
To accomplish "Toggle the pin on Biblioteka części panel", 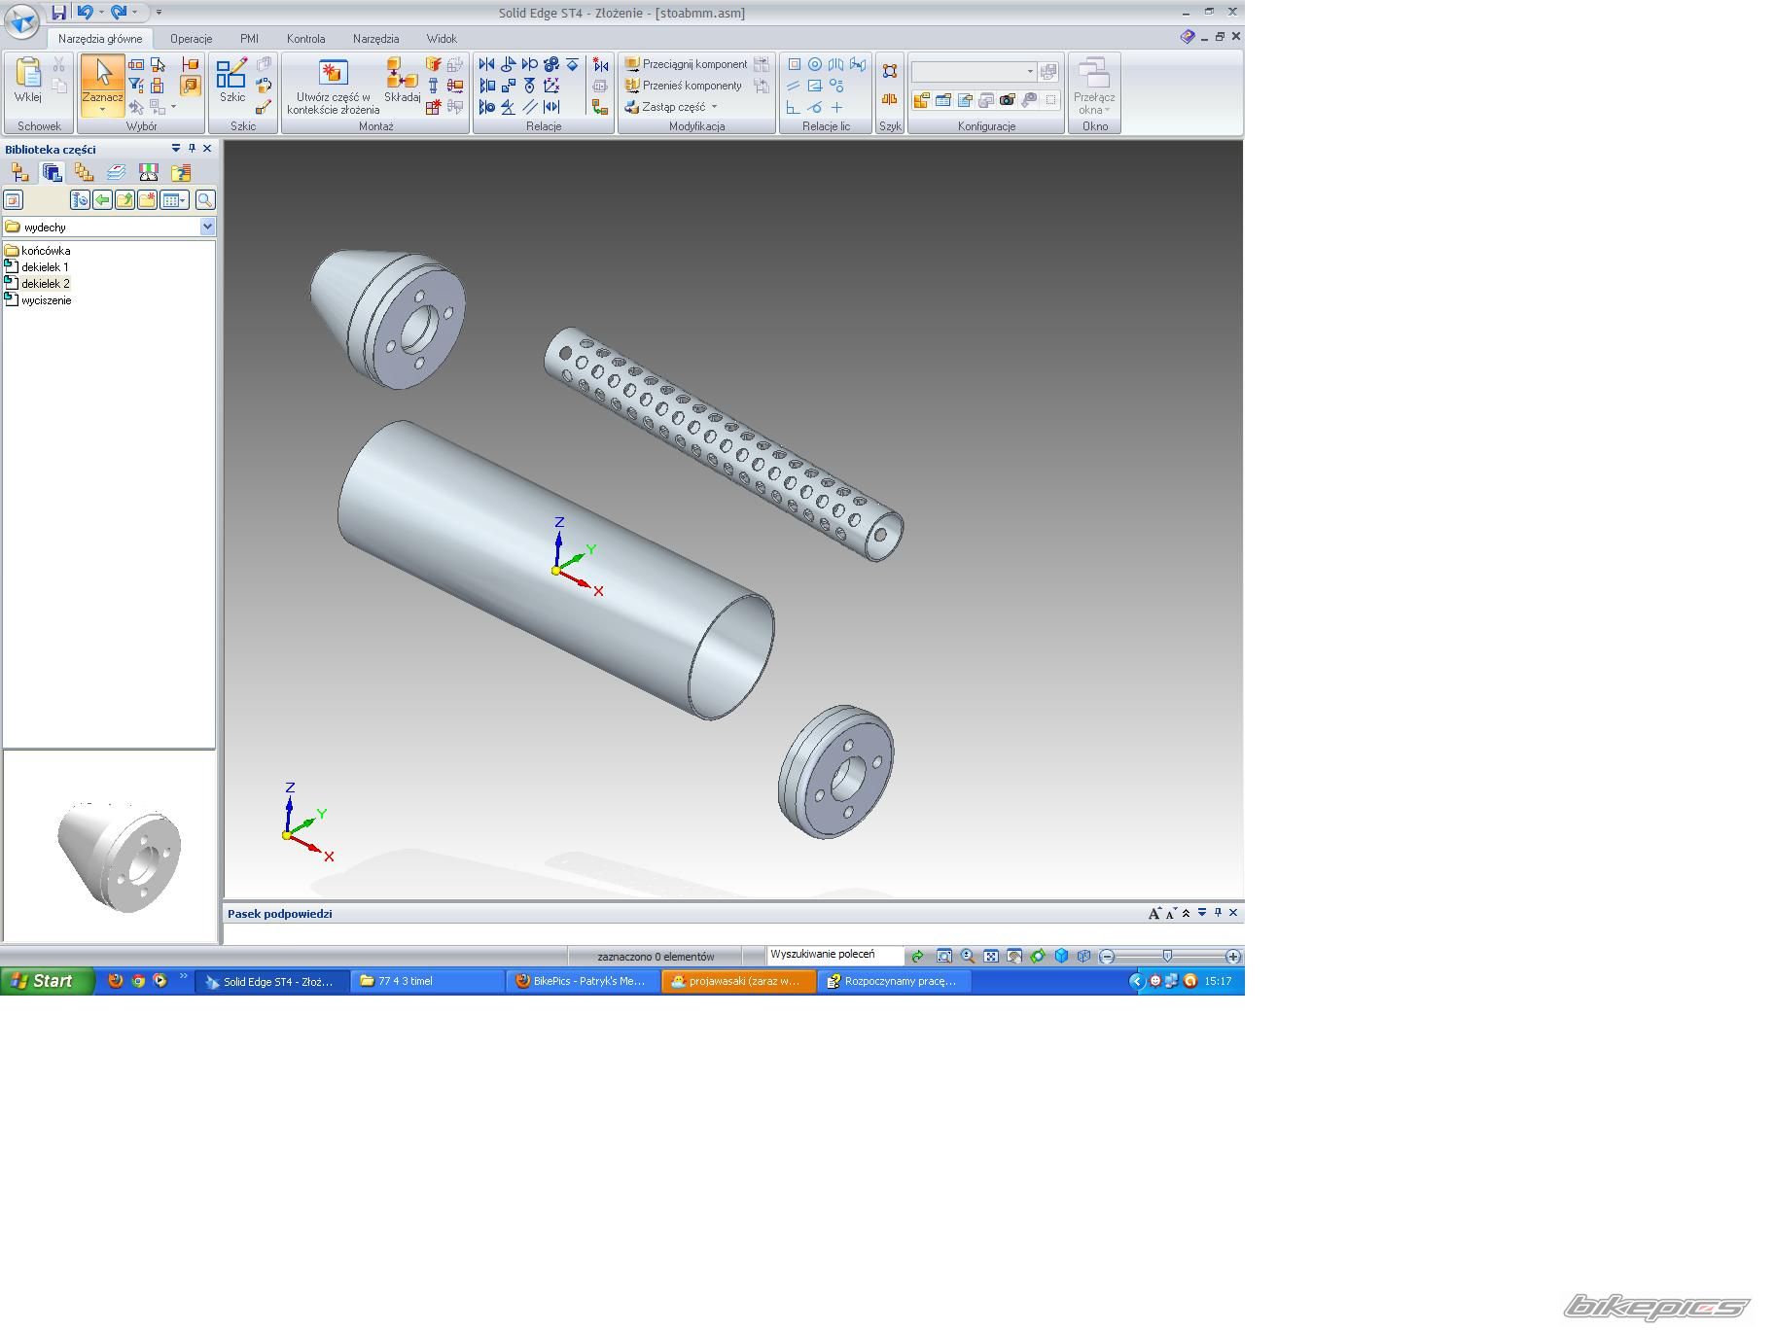I will tap(192, 149).
